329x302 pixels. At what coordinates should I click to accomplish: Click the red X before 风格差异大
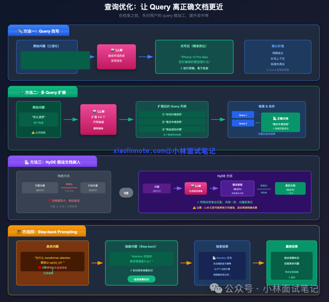(49, 200)
